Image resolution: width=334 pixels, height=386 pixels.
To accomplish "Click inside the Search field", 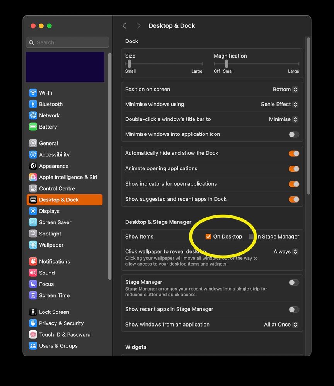I will pyautogui.click(x=67, y=42).
